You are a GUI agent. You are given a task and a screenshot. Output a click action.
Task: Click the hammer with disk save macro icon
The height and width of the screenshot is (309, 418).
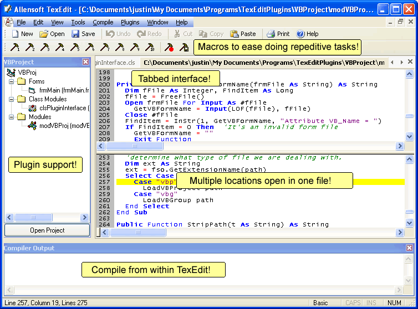184,47
